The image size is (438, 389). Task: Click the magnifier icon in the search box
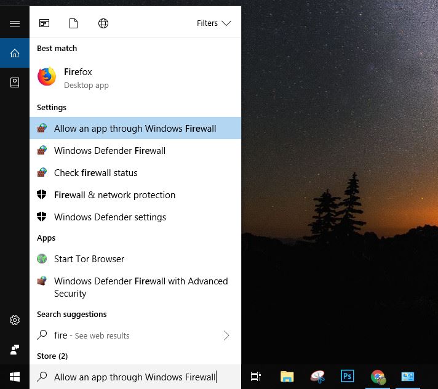(x=42, y=377)
